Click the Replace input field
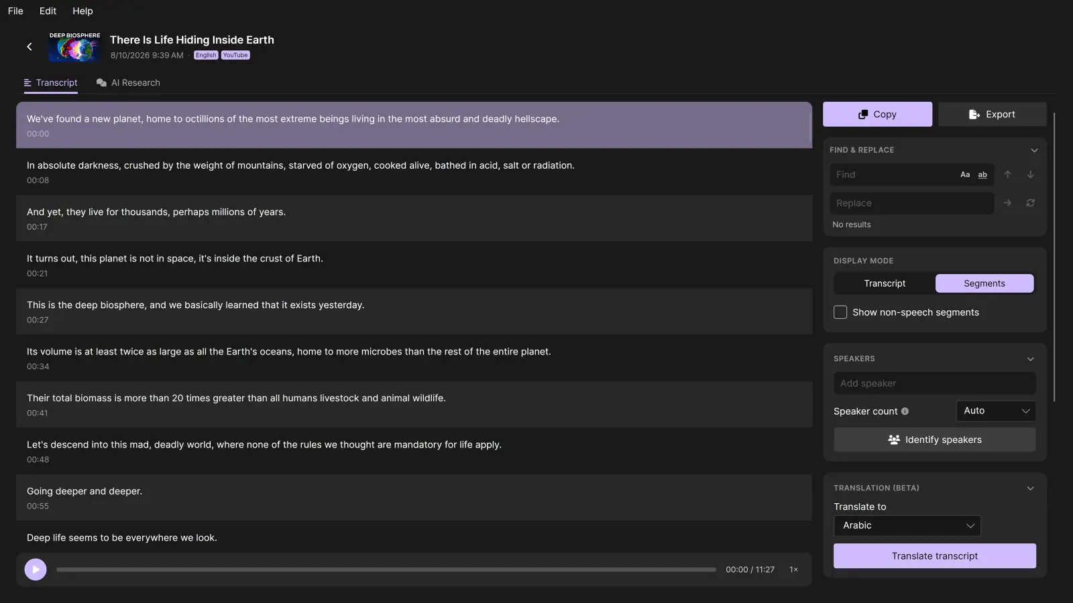 click(911, 203)
